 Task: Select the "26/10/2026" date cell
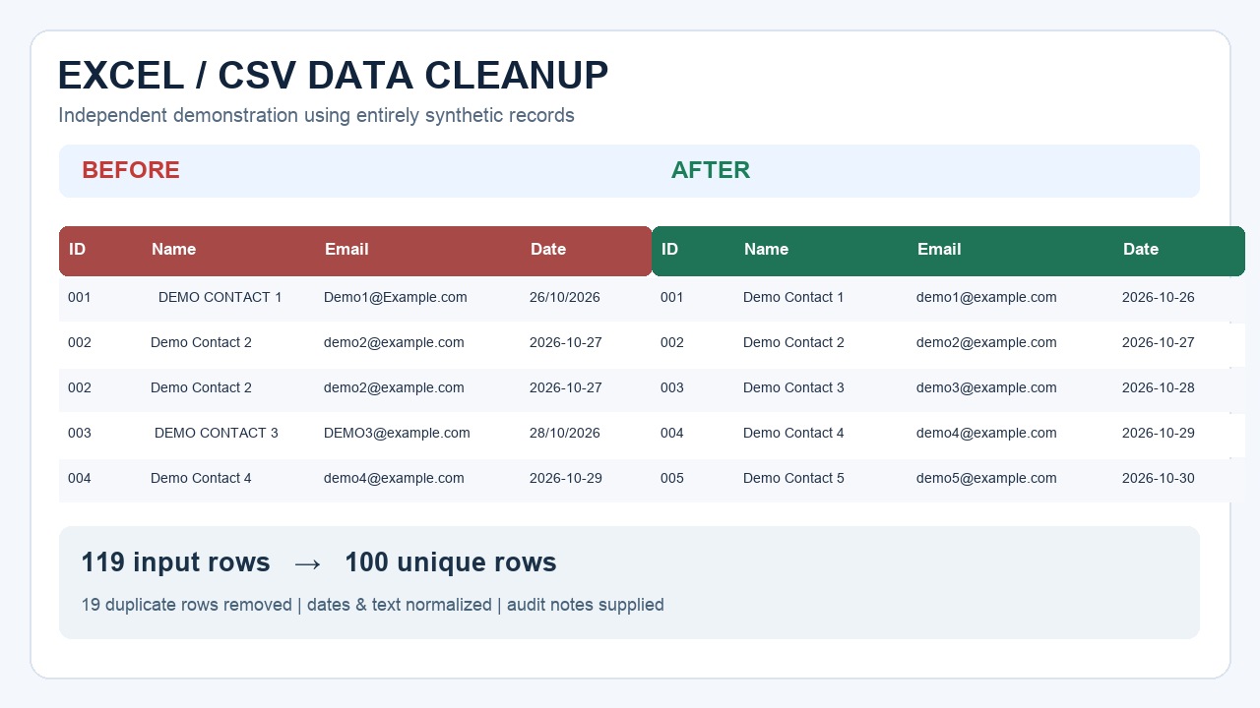click(565, 297)
